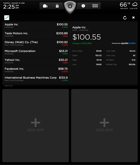
Task: Click the Tuesday, January 12, 2016 date
Action: [x=14, y=3]
